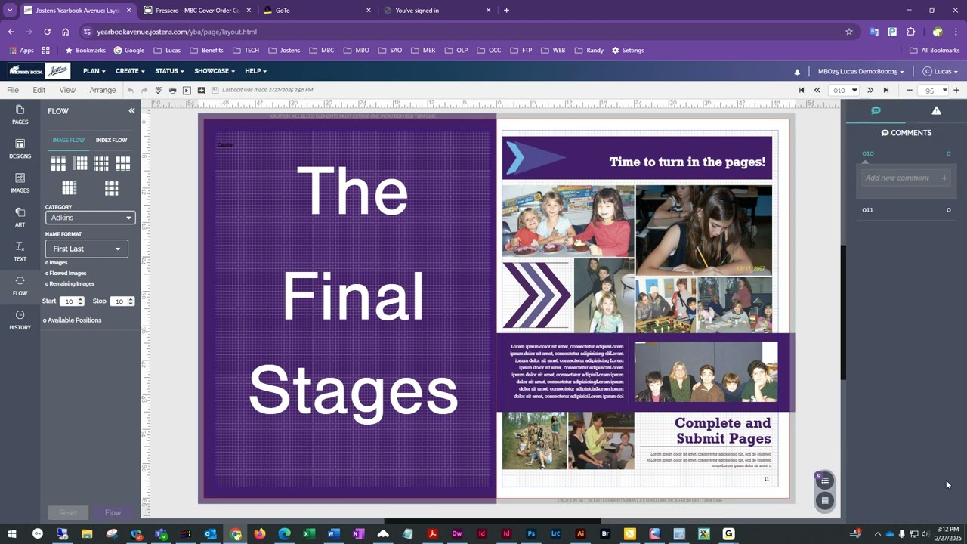967x544 pixels.
Task: Open the page number dropdown 010
Action: [x=843, y=90]
